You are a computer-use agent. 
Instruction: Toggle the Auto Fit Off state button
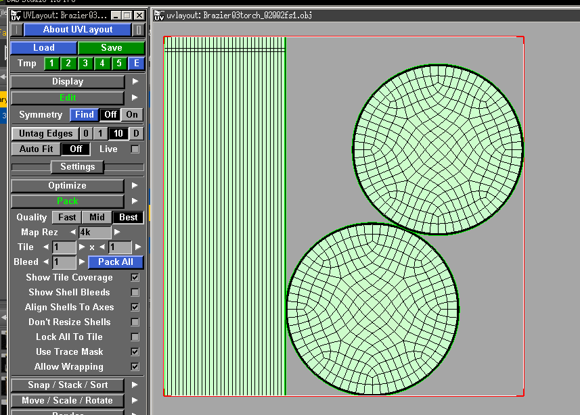pyautogui.click(x=76, y=149)
